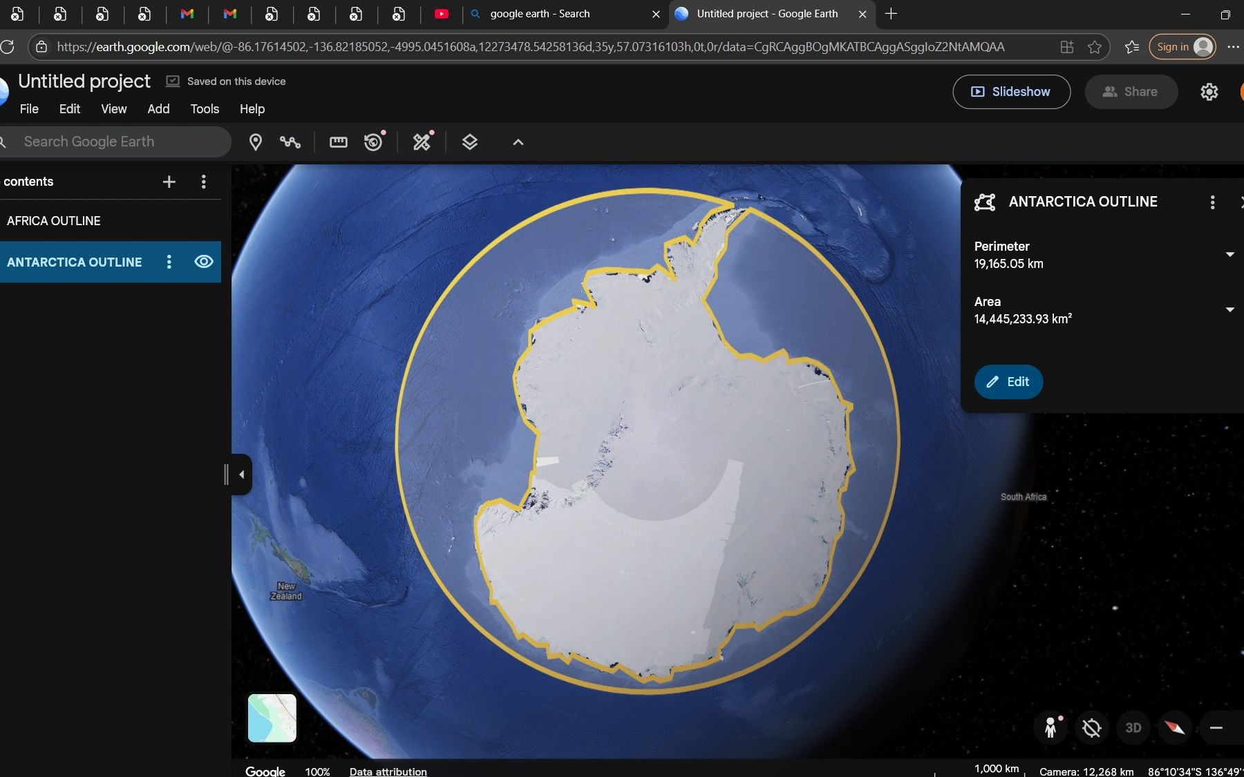Open the Pegman Street View icon
Viewport: 1244px width, 777px height.
(1050, 727)
